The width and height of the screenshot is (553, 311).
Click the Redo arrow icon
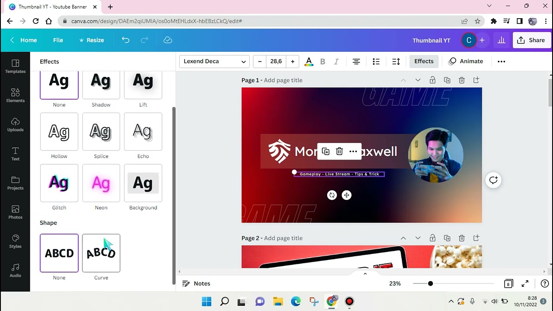click(x=144, y=40)
